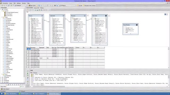Image resolution: width=170 pixels, height=95 pixels.
Task: Open the Connection menu
Action: tap(5, 3)
